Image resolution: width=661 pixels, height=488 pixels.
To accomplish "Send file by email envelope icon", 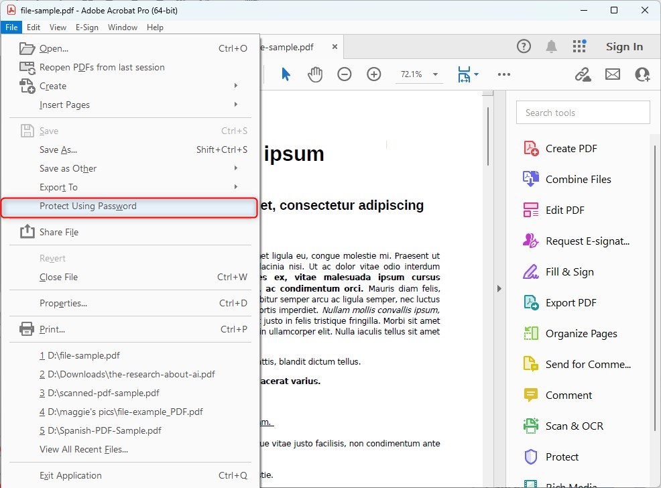I will pos(612,74).
